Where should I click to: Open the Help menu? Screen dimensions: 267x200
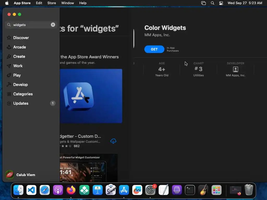coord(83,3)
